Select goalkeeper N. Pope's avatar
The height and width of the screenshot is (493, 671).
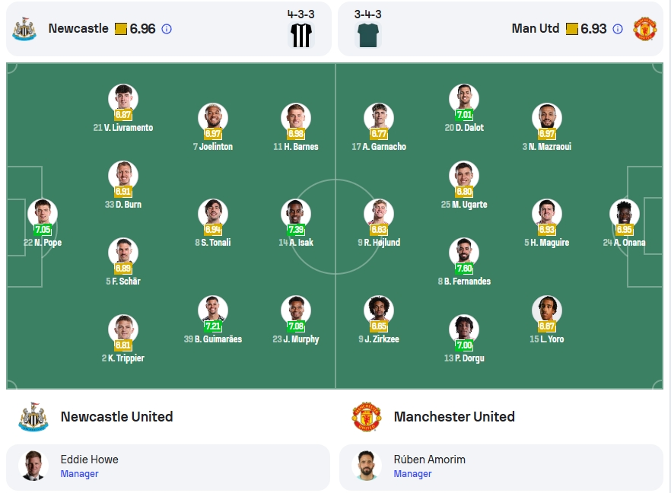coord(43,214)
